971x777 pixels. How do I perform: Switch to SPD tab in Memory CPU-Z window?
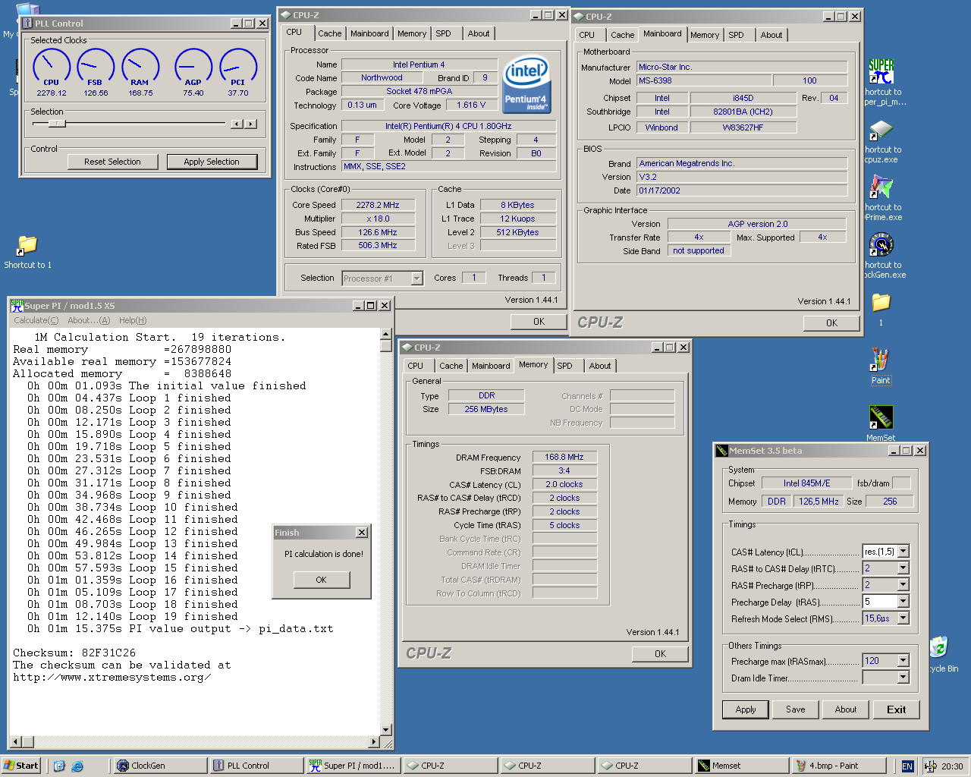565,366
